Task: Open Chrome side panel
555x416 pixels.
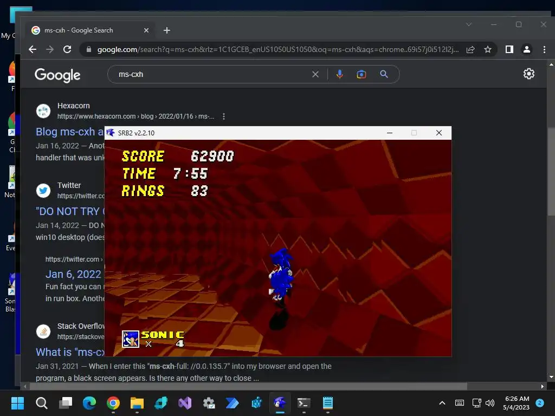Action: pos(509,49)
